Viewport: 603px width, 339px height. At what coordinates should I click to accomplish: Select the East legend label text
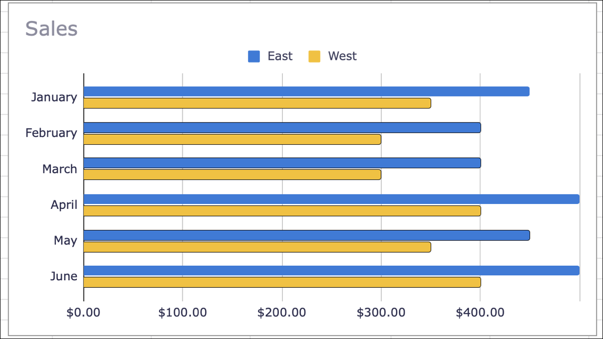pos(280,56)
